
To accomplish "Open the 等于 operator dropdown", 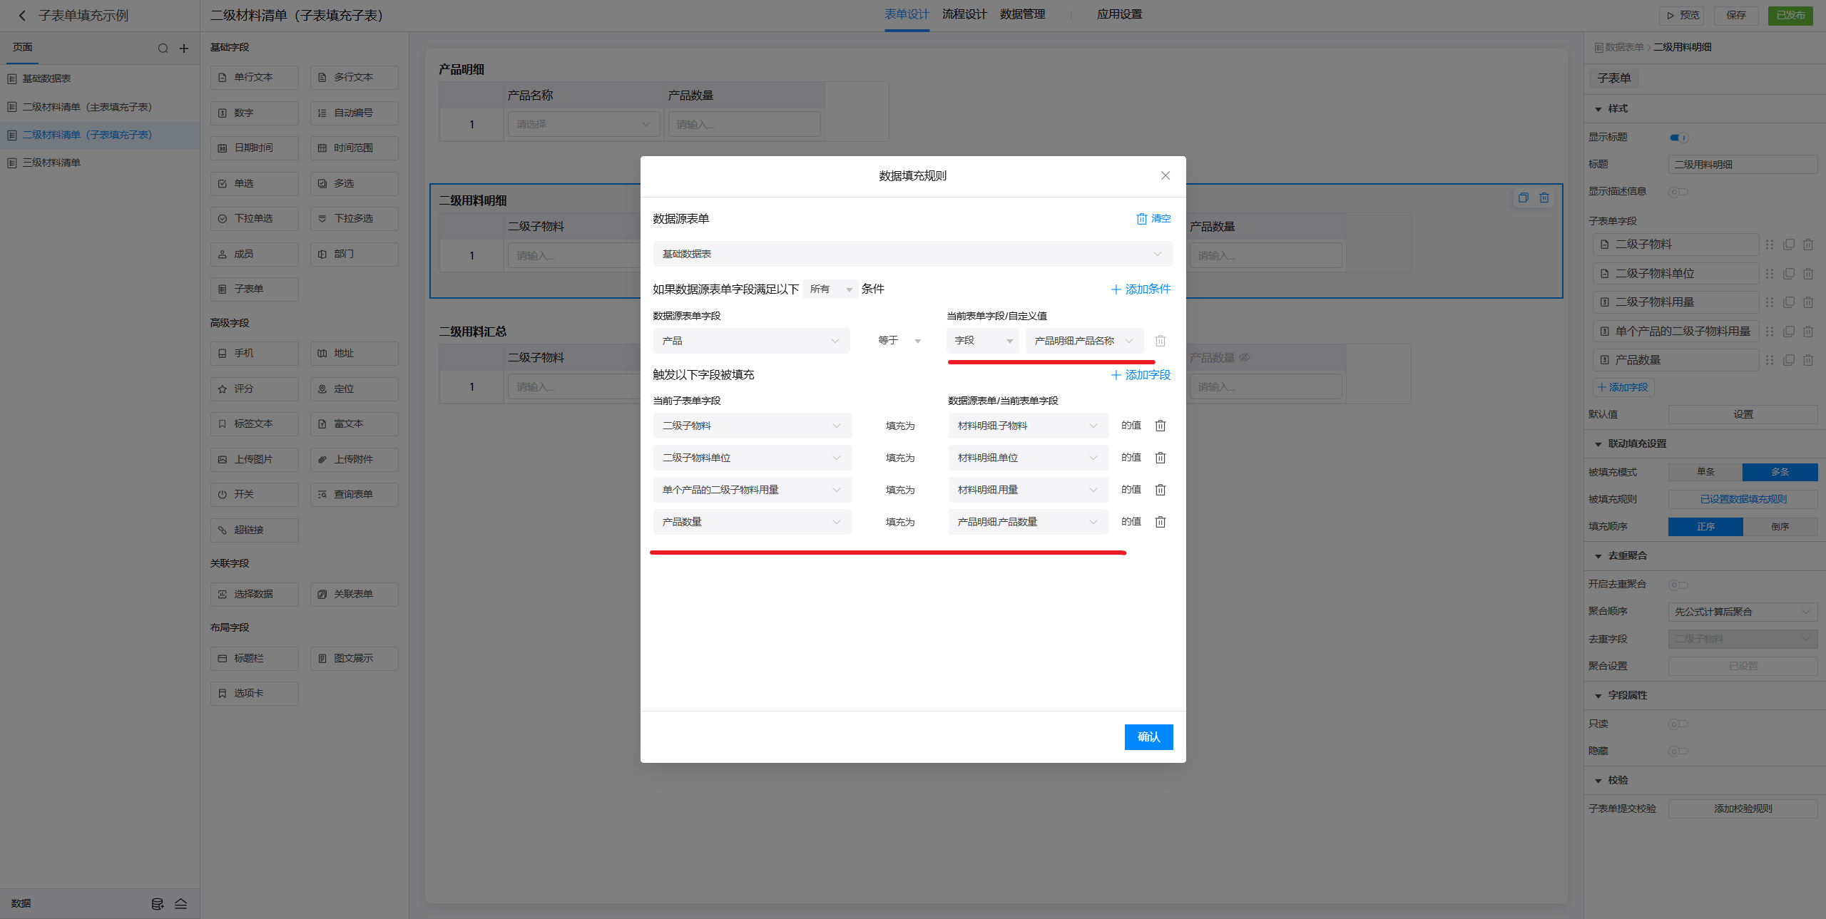I will pyautogui.click(x=899, y=341).
